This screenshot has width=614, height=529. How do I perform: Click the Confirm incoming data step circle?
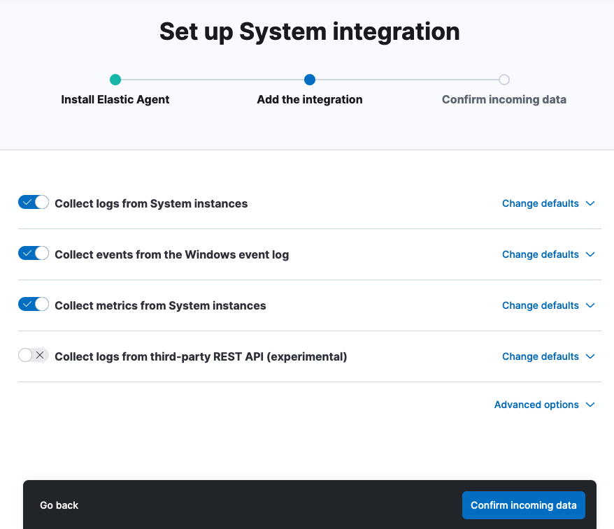click(504, 80)
